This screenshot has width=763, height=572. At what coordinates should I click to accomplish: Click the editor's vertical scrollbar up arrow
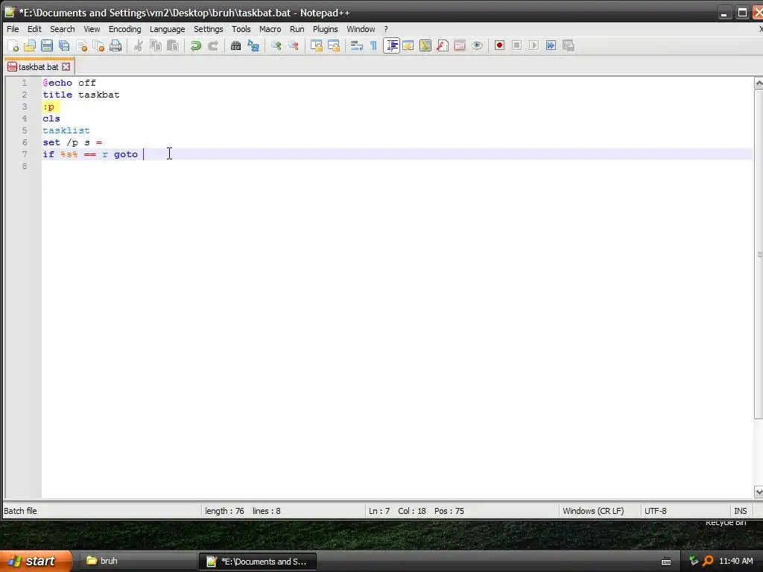(x=758, y=83)
